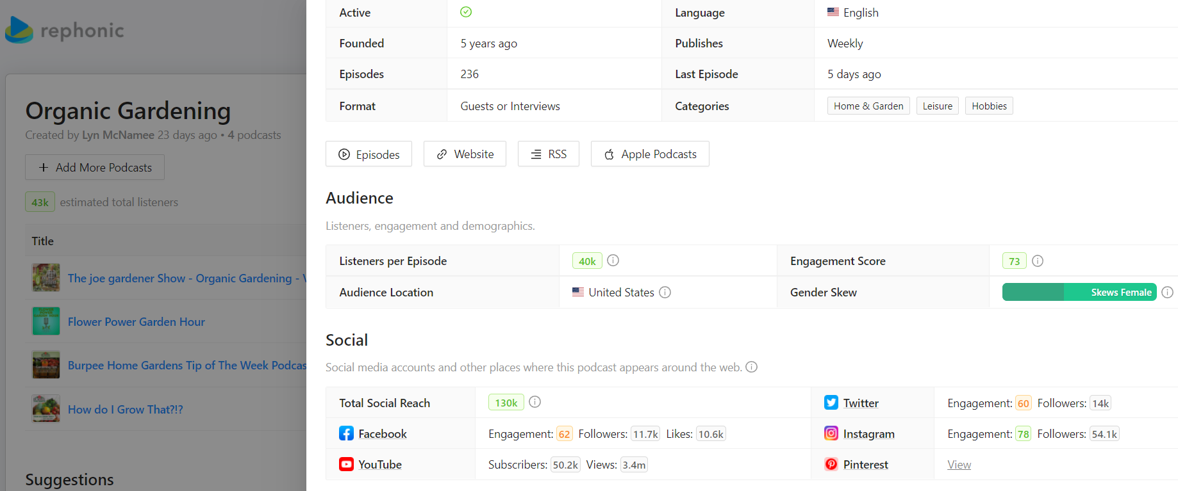The width and height of the screenshot is (1178, 491).
Task: Open The joe gardener Show podcast
Action: coord(187,278)
